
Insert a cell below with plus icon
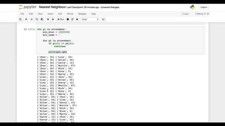pyautogui.click(x=26, y=19)
